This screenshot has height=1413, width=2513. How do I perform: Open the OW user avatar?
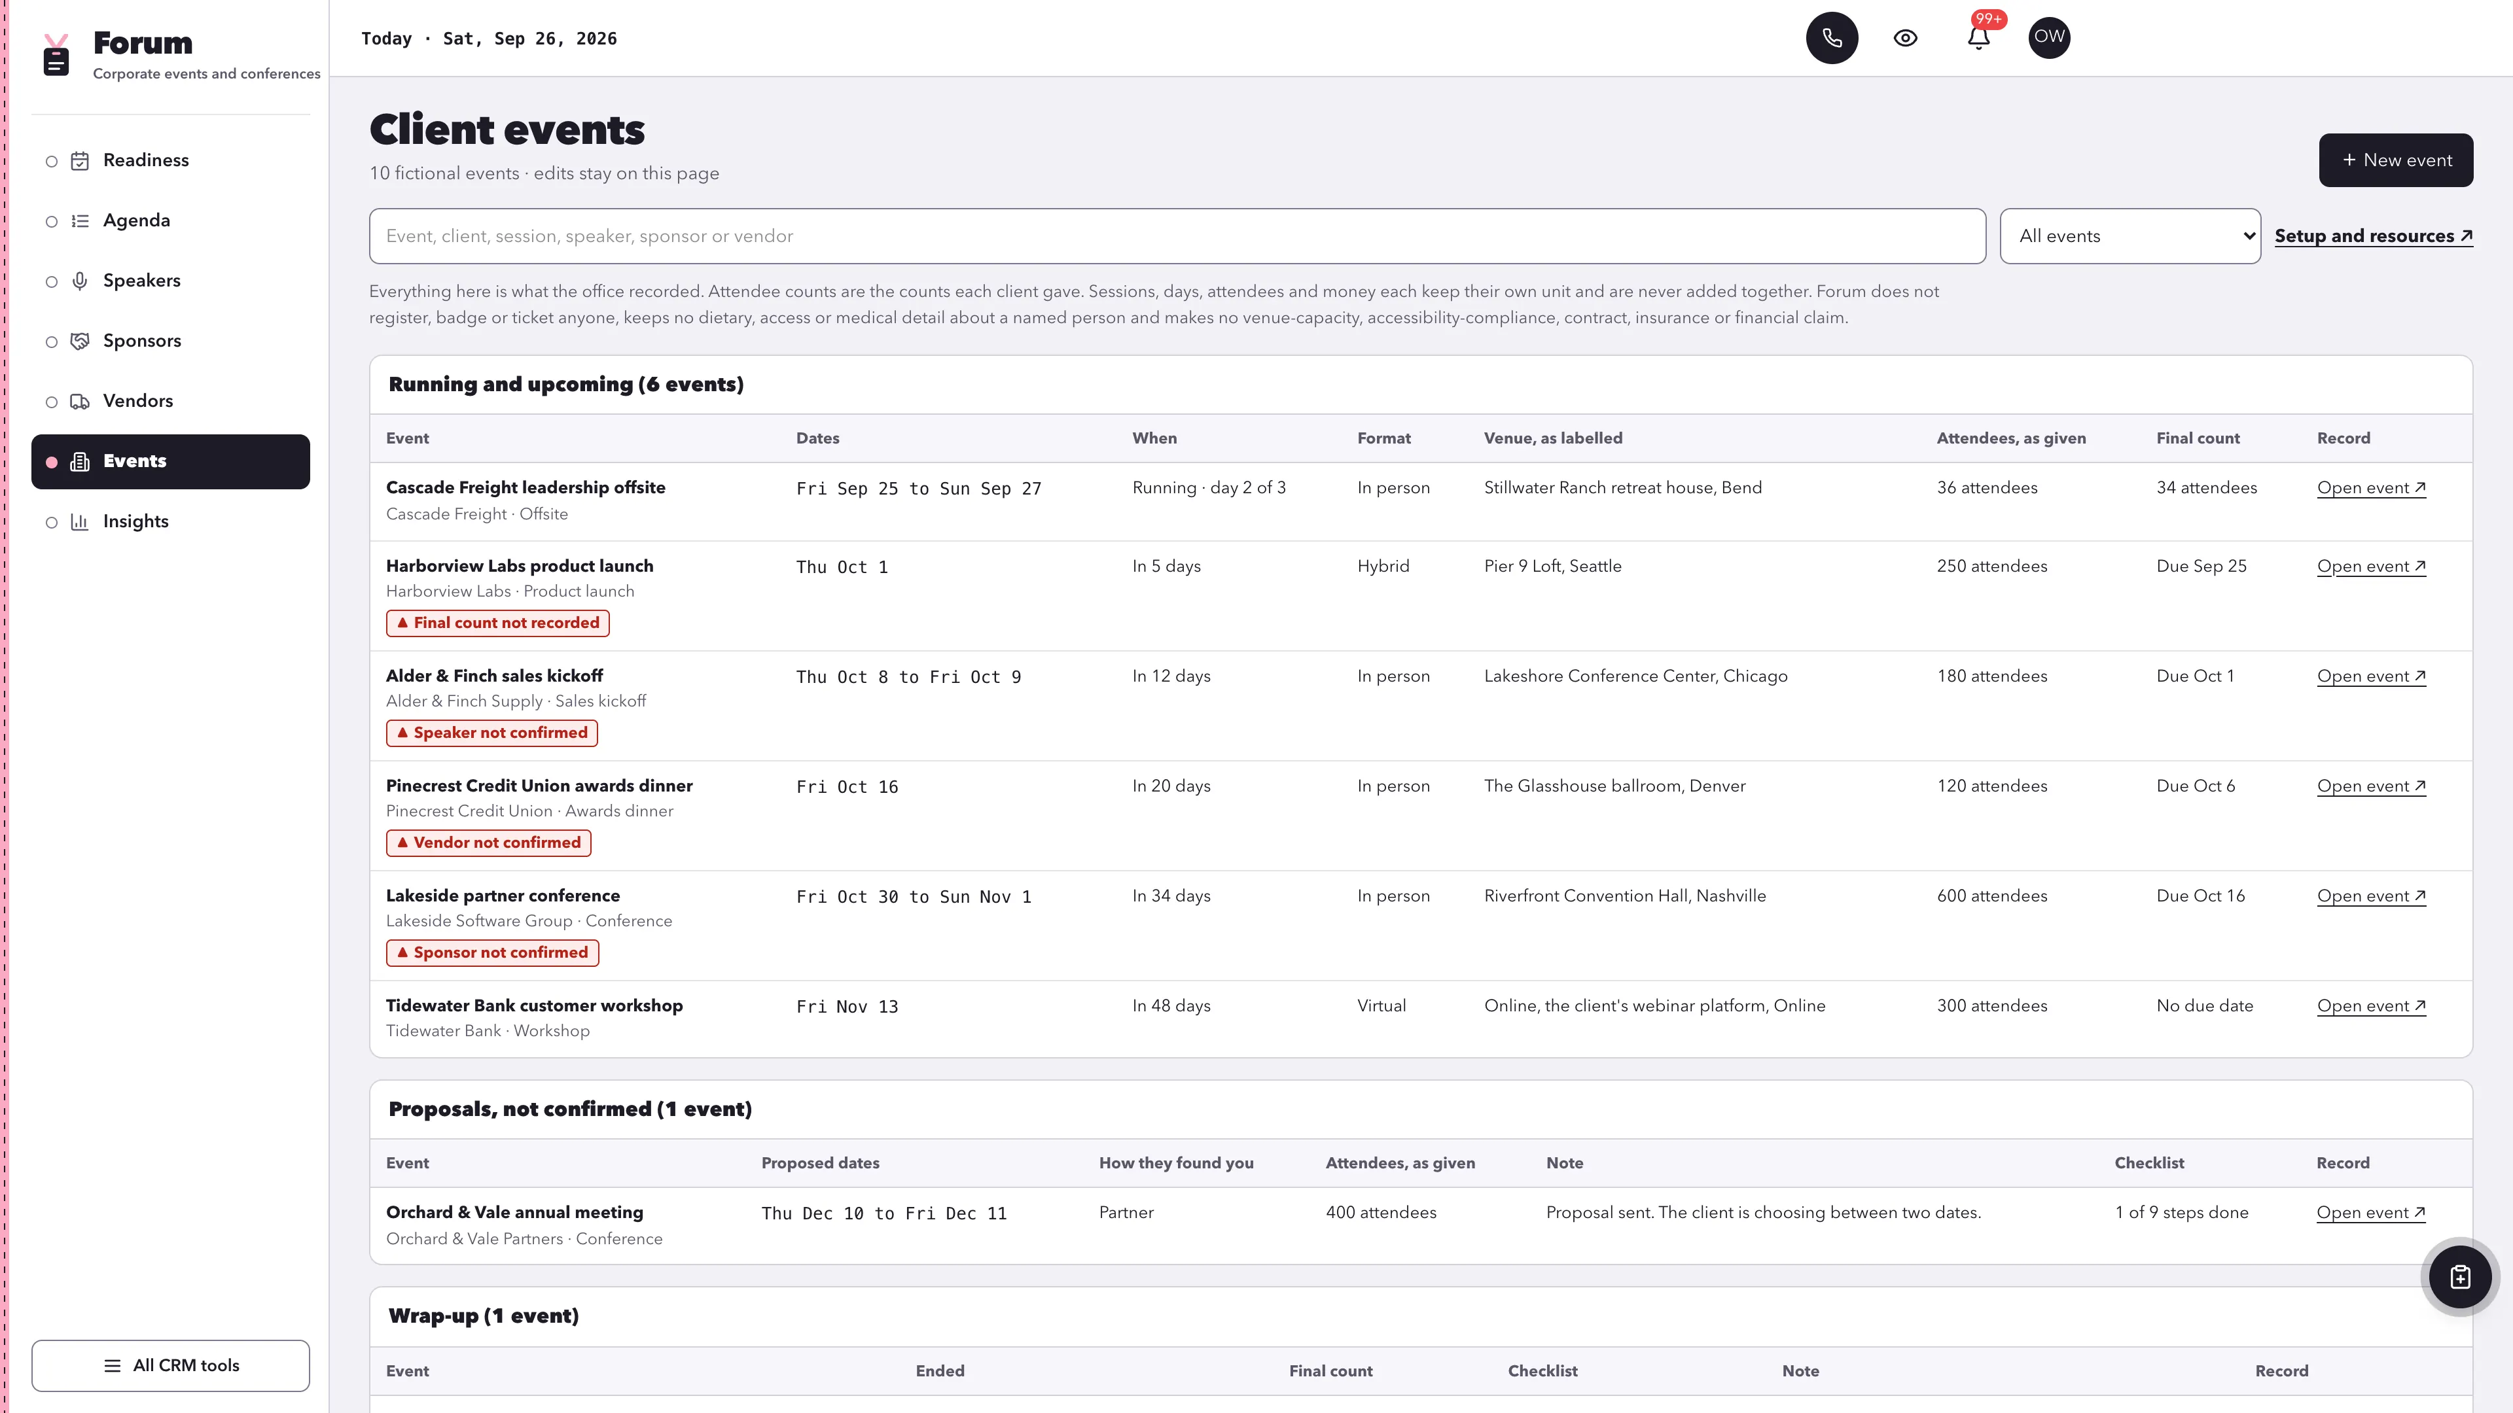(x=2048, y=37)
